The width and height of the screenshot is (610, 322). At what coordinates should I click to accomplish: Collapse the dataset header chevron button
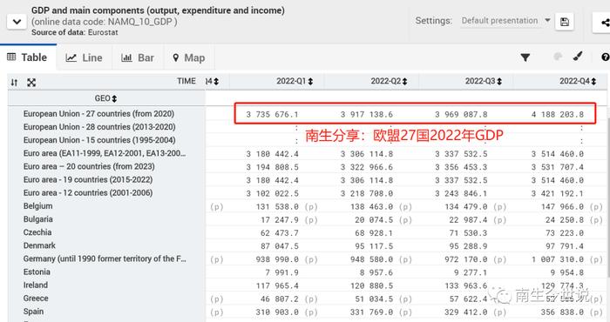tap(17, 22)
